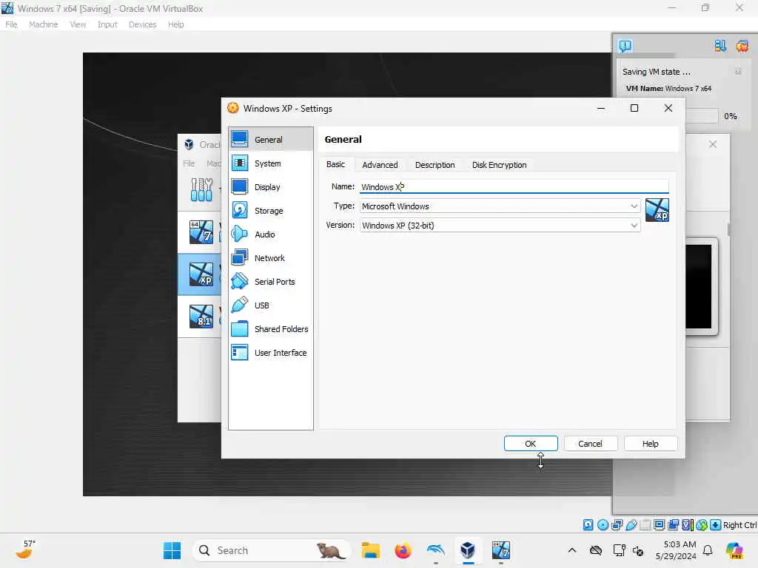Open the Type dropdown (Microsoft Windows)
The image size is (758, 568).
500,206
